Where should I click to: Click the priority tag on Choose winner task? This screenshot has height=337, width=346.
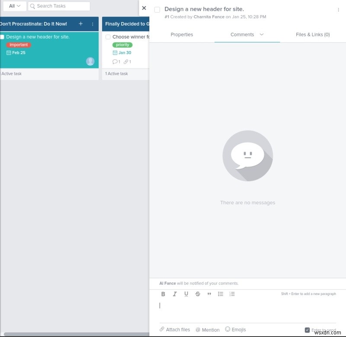(122, 45)
